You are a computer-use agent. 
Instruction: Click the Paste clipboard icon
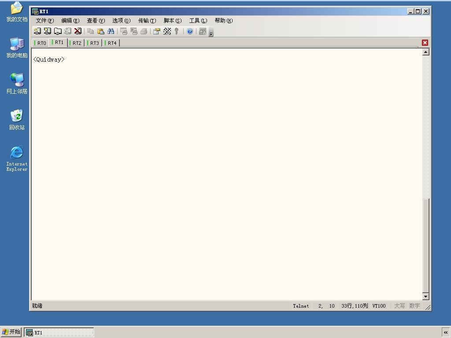101,31
